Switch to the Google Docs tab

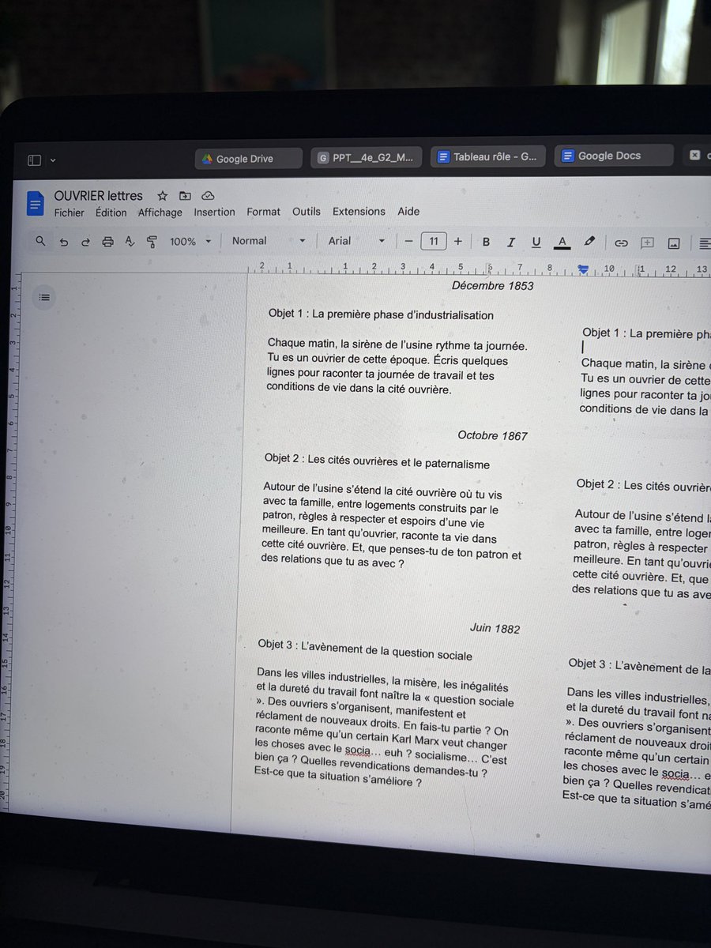614,156
